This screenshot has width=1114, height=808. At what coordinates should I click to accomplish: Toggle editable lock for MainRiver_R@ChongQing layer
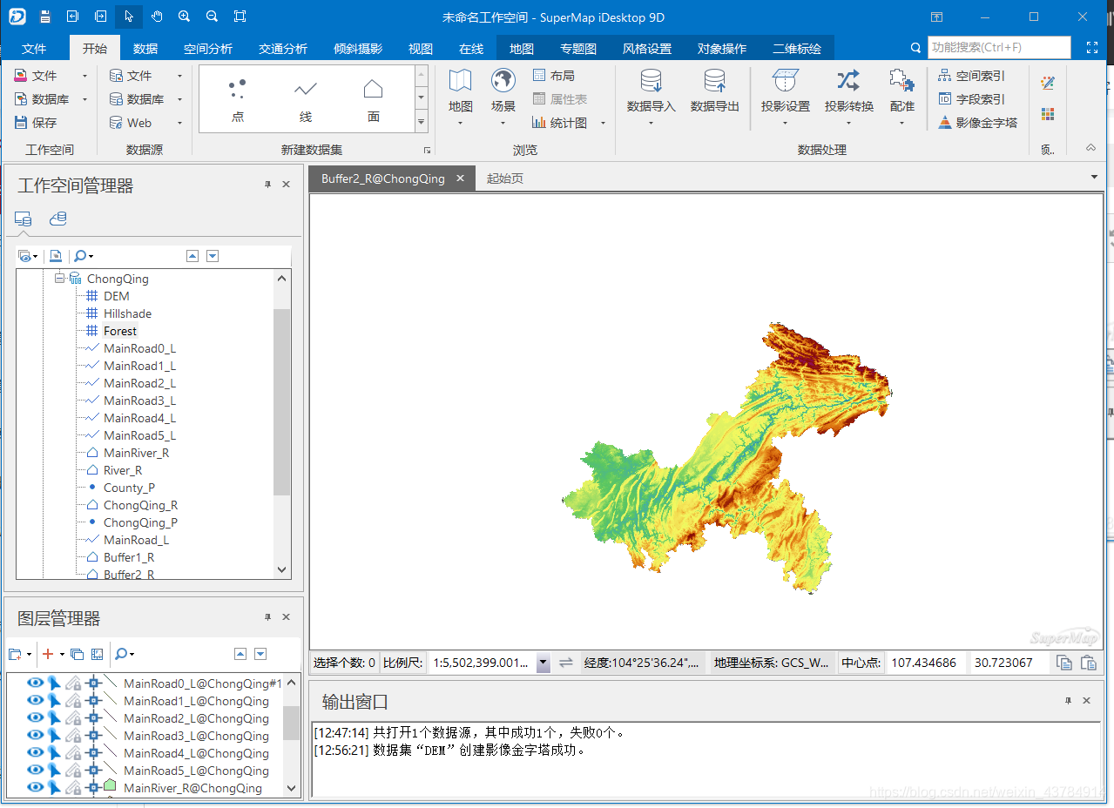(74, 788)
